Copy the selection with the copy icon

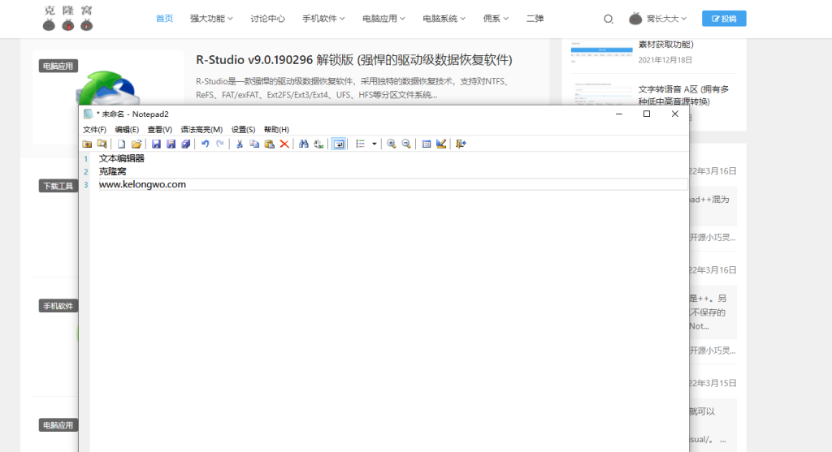[254, 144]
